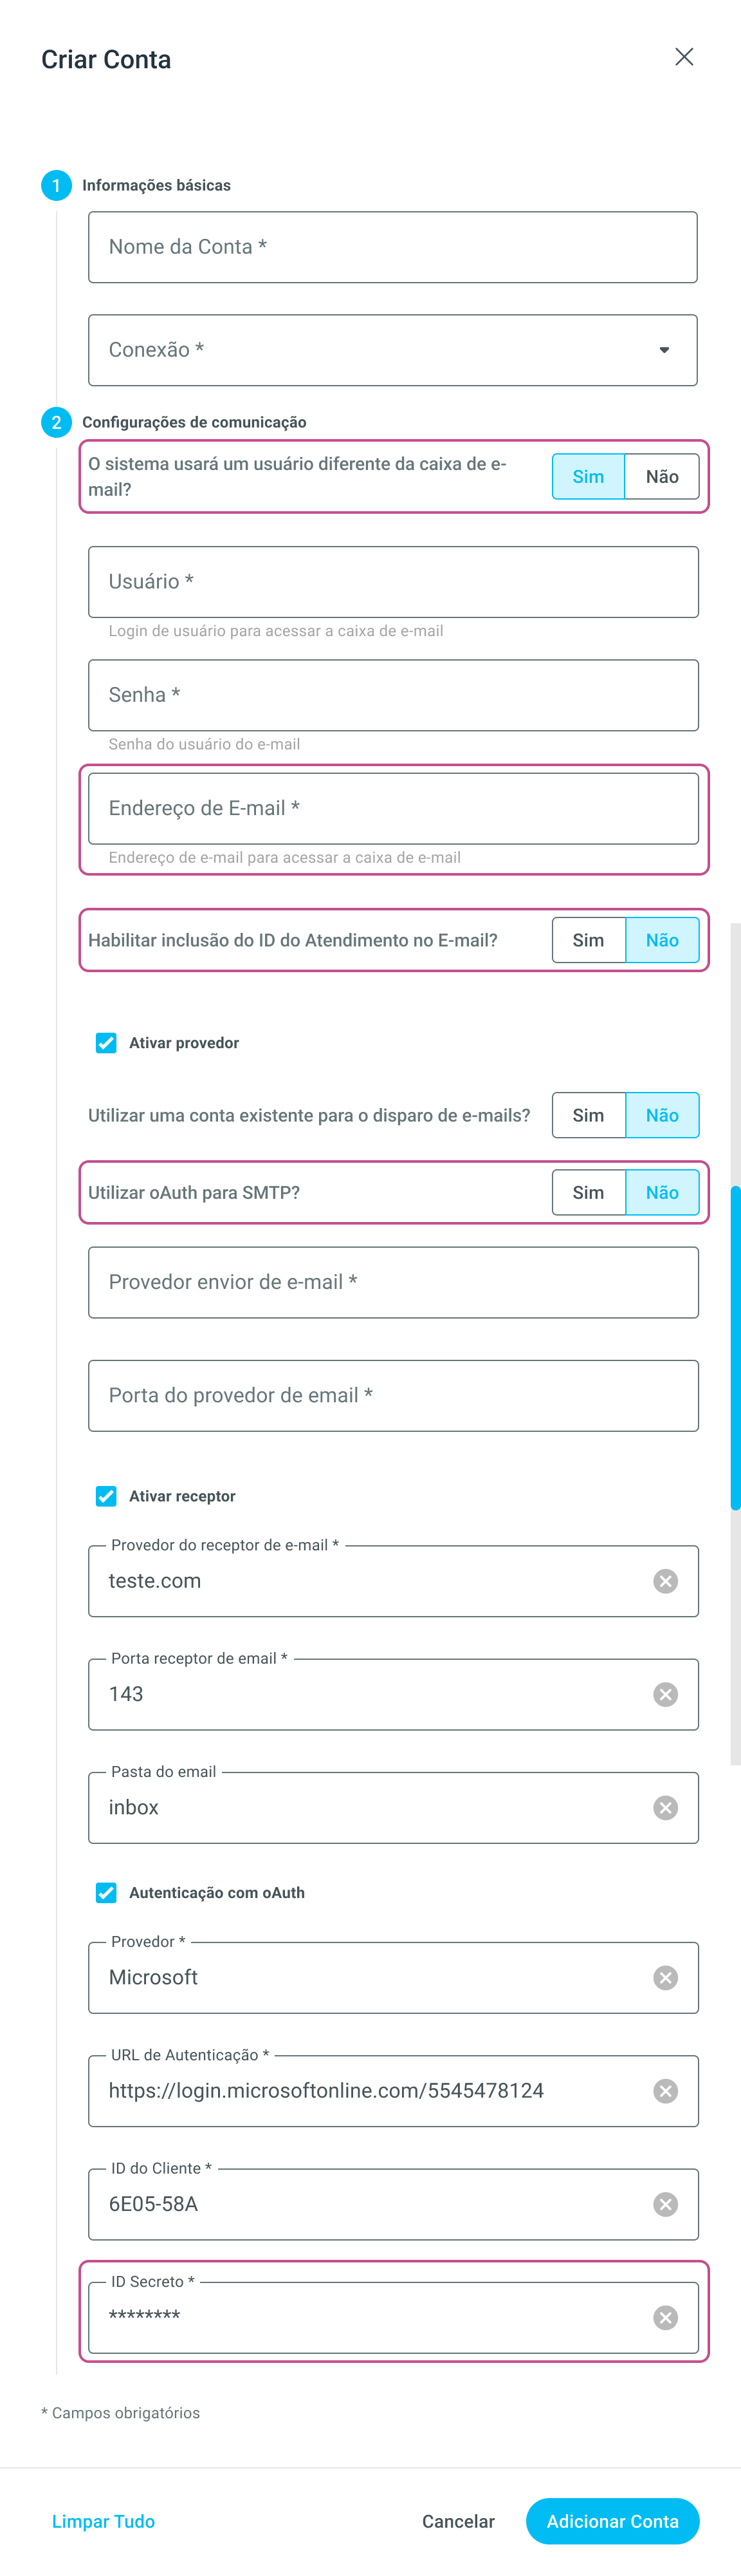Clear the ID Secreto field

[665, 2317]
